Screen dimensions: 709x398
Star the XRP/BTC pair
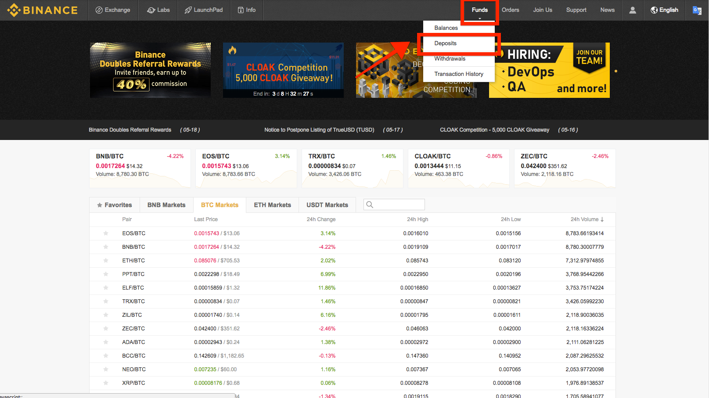[106, 383]
